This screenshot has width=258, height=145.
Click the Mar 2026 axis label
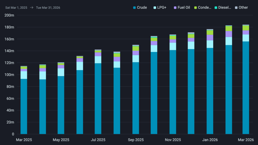(246, 140)
